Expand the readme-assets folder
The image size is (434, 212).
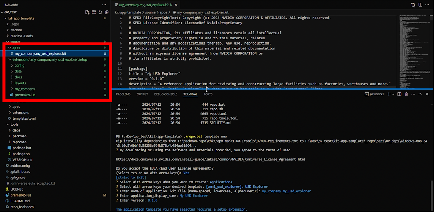pyautogui.click(x=8, y=36)
